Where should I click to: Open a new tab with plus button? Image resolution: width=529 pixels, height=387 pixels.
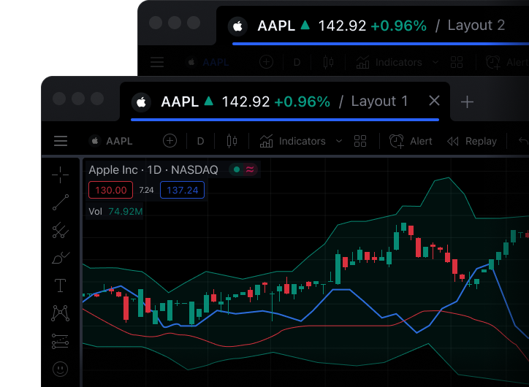click(467, 101)
